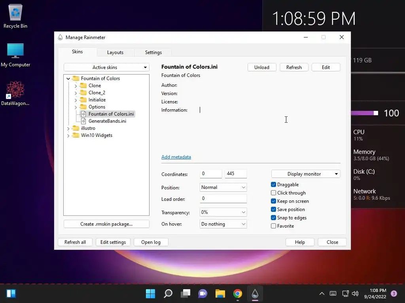Click the Edit button
The height and width of the screenshot is (303, 405).
pyautogui.click(x=326, y=67)
